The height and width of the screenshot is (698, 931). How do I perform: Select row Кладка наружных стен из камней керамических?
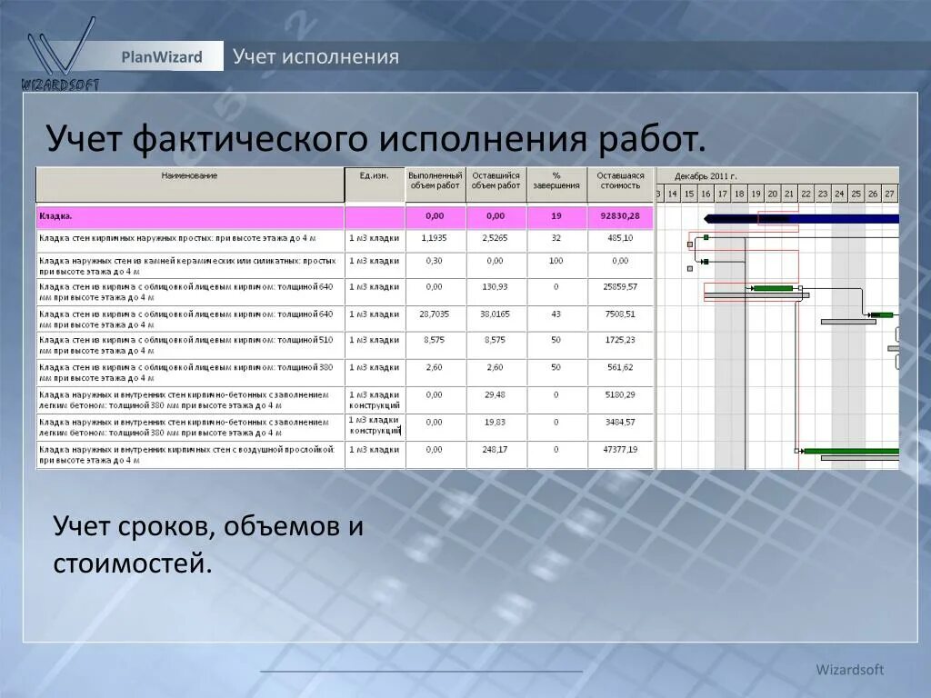pyautogui.click(x=190, y=266)
